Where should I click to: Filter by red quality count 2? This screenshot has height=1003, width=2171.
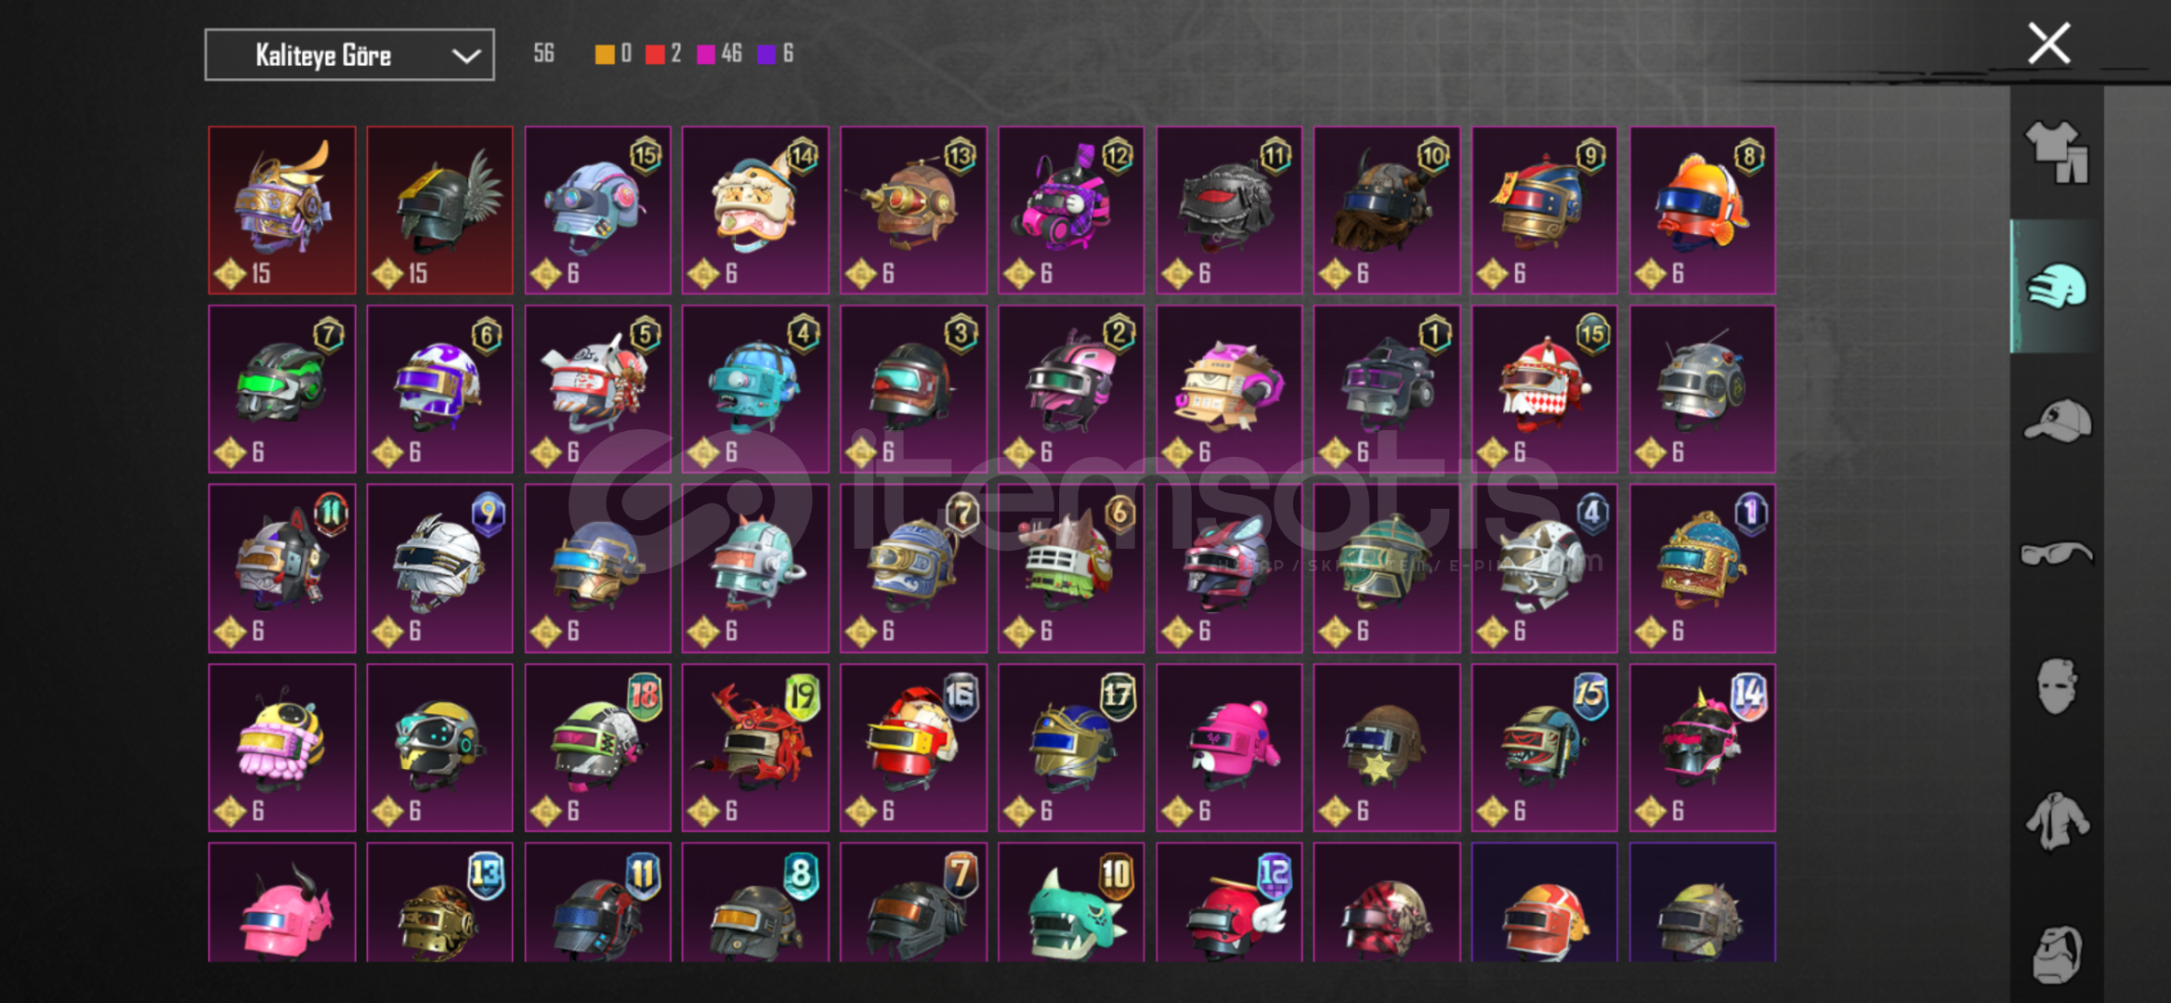pos(663,54)
